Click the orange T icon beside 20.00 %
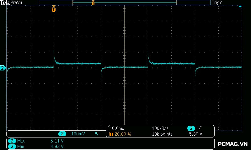The width and height of the screenshot is (251, 150). pyautogui.click(x=111, y=134)
